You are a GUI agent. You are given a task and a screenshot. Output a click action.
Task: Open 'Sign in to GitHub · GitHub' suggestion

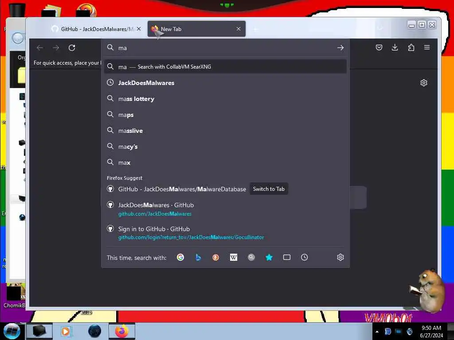pos(225,233)
